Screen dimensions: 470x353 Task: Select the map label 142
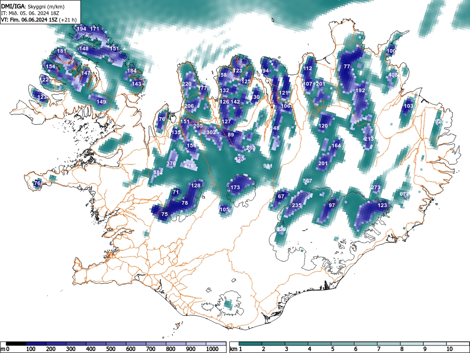pos(235,102)
